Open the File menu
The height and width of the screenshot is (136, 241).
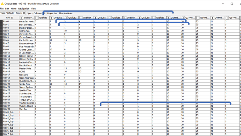(x=2, y=9)
